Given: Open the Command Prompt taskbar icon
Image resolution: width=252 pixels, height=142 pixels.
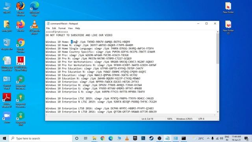Looking at the screenshot, I should 184,138.
